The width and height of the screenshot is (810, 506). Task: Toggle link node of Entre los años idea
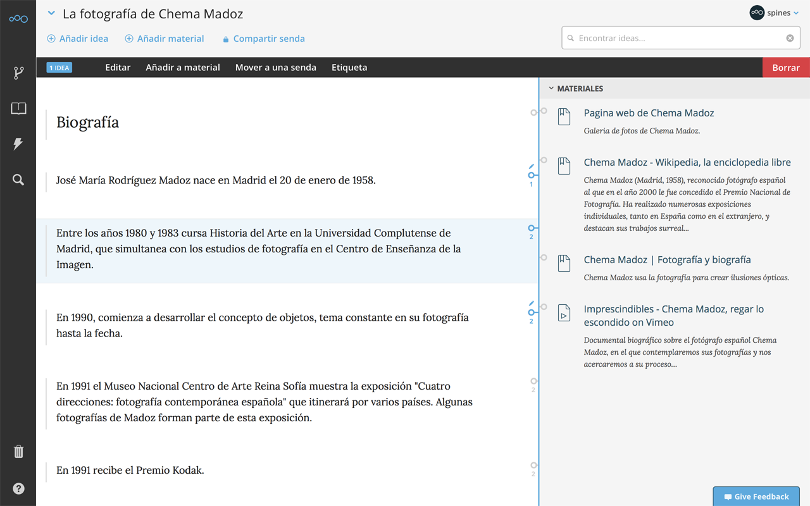(x=532, y=228)
